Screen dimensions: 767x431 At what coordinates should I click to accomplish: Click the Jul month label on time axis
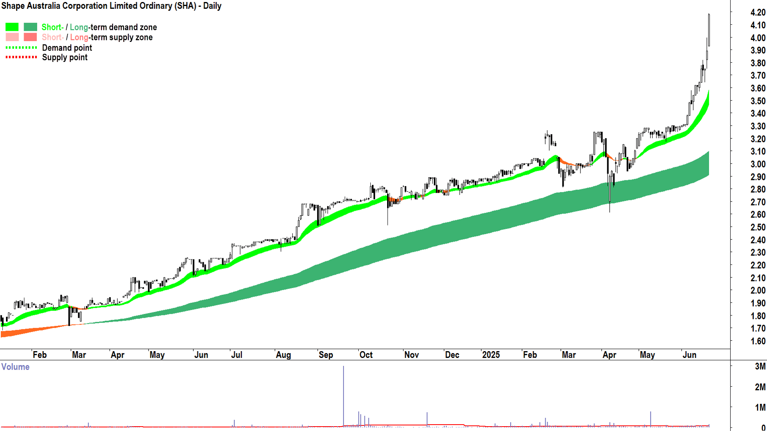point(237,355)
